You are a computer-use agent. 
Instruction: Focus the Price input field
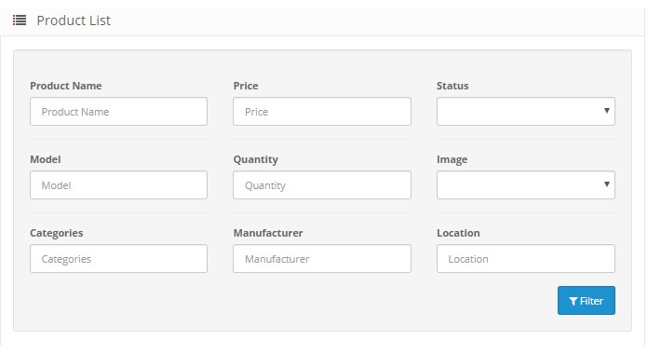point(322,112)
